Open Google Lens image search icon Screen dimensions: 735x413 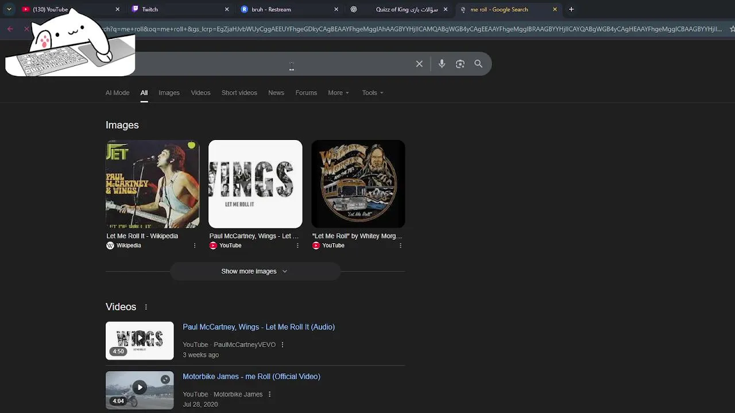(x=460, y=64)
